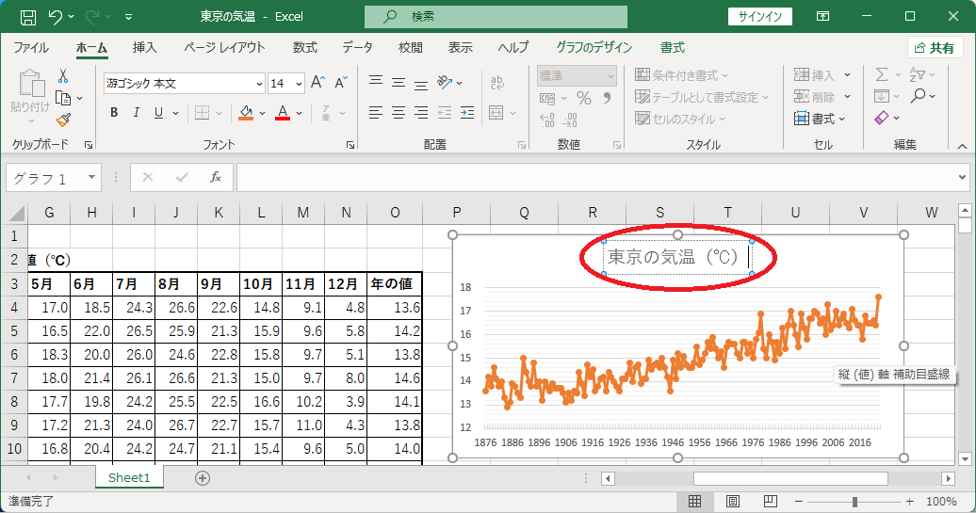Image resolution: width=976 pixels, height=513 pixels.
Task: Open the ファイル menu tab
Action: pos(31,48)
